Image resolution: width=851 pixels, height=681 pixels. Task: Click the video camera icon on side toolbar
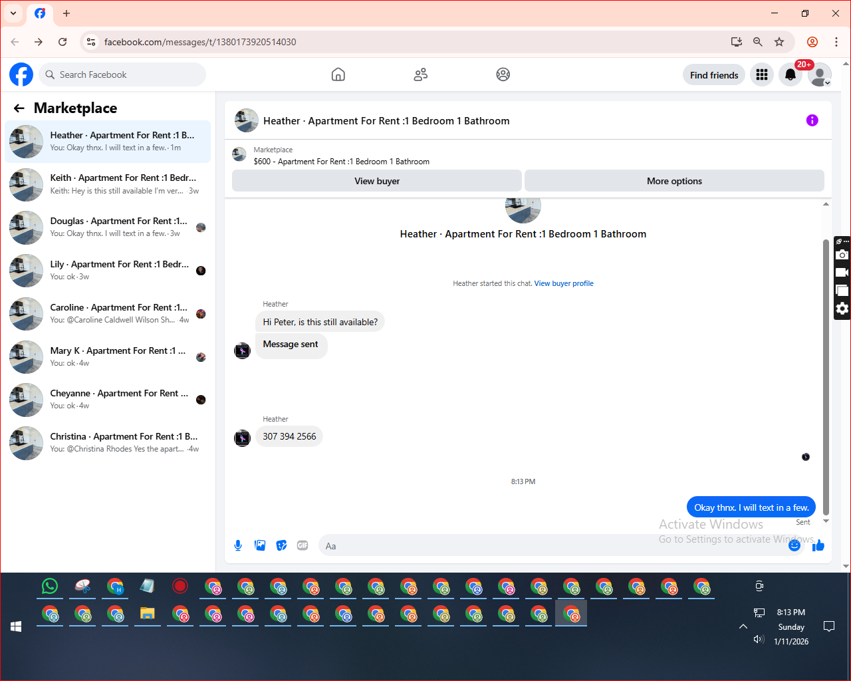(x=842, y=273)
